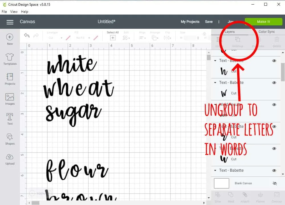The height and width of the screenshot is (205, 285).
Task: Select the Text tool in sidebar
Action: point(10,119)
